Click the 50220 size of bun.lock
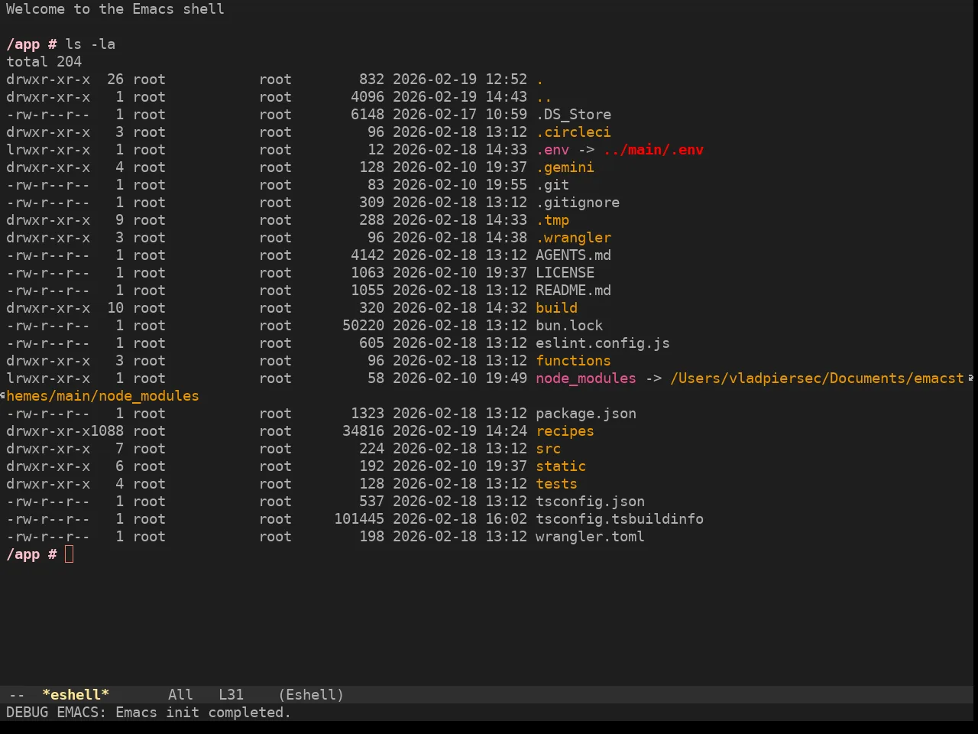The image size is (978, 734). pos(363,326)
